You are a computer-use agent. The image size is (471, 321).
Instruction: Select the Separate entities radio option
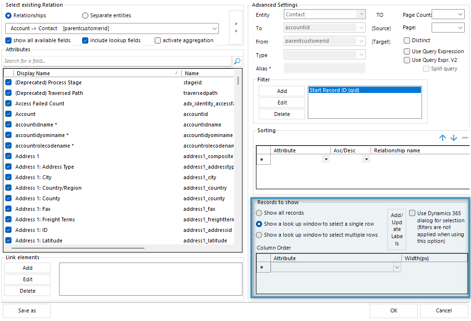(85, 15)
